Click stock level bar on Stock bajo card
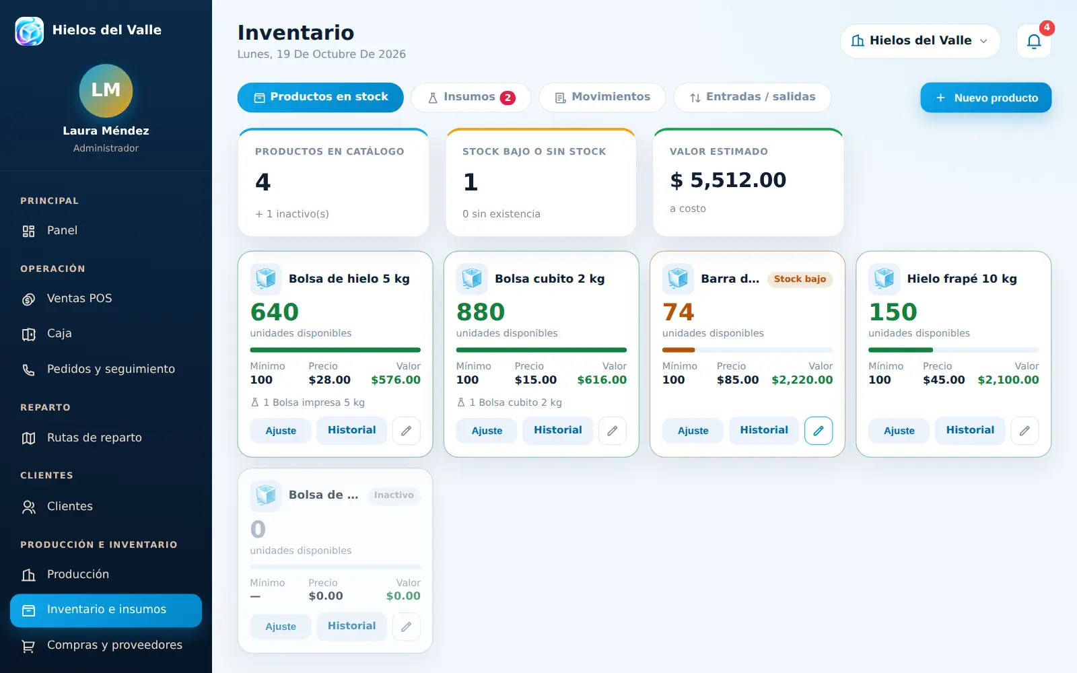This screenshot has height=673, width=1077. pos(747,350)
